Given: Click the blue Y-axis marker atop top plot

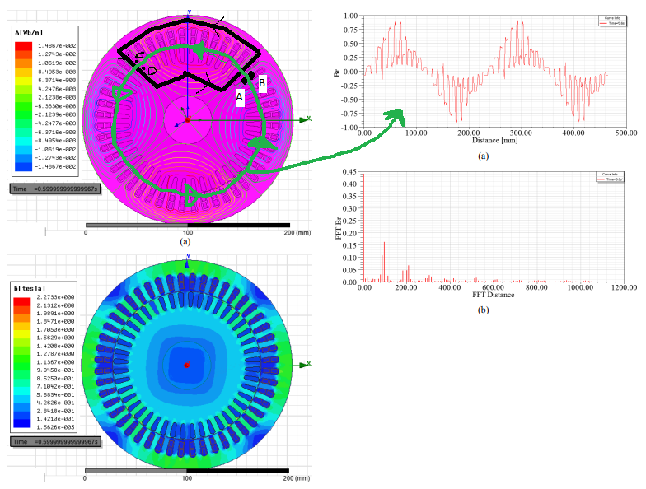Looking at the screenshot, I should 189,13.
